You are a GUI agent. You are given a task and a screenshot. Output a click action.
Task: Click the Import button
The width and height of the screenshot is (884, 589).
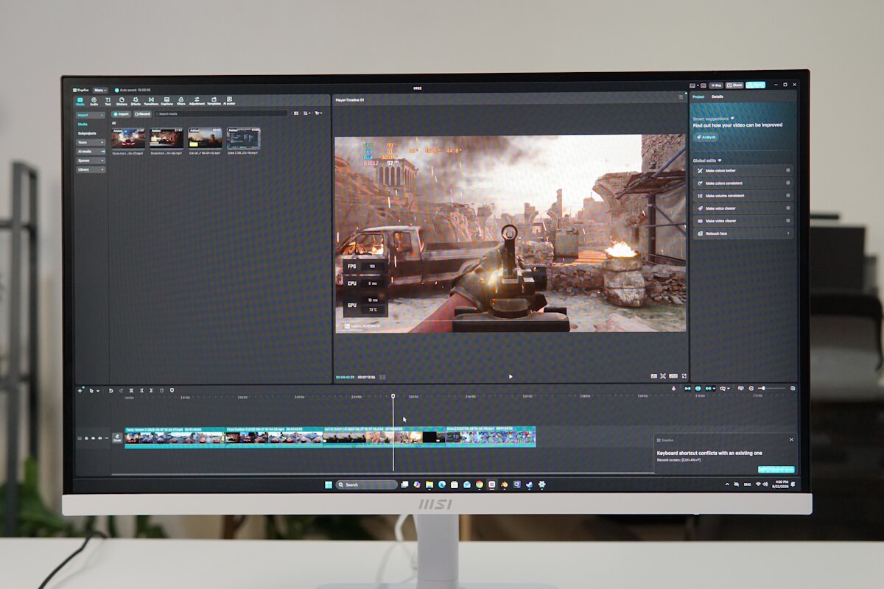tap(121, 114)
